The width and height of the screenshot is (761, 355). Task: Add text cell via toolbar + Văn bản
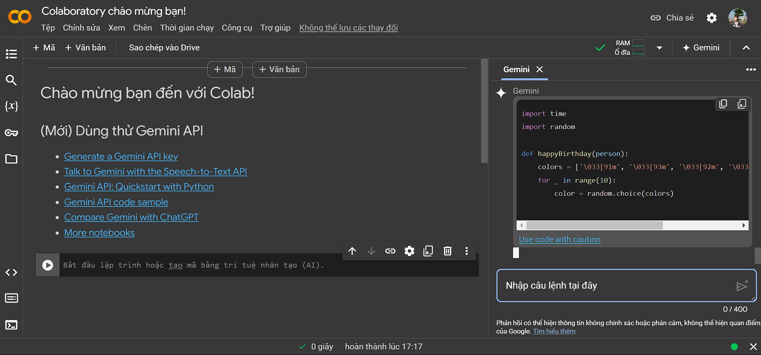[85, 48]
